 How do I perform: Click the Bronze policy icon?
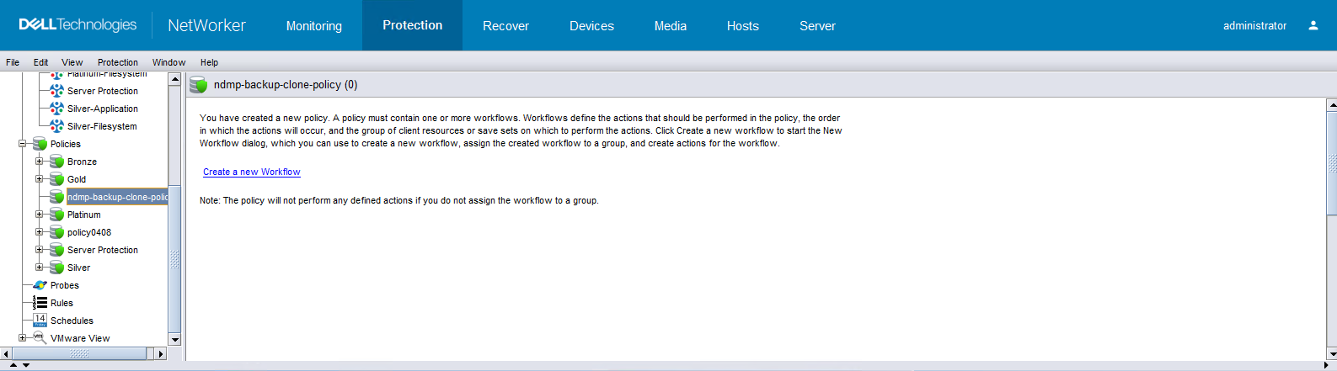[56, 162]
